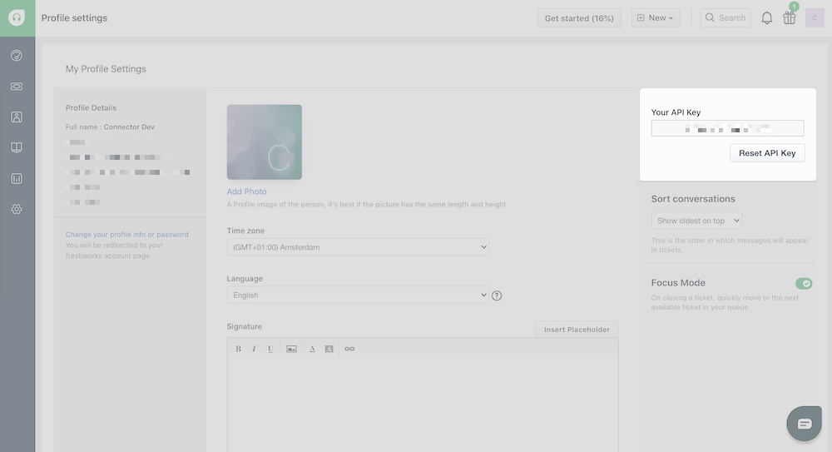Open the text color picker in signature toolbar
832x452 pixels.
click(x=312, y=349)
